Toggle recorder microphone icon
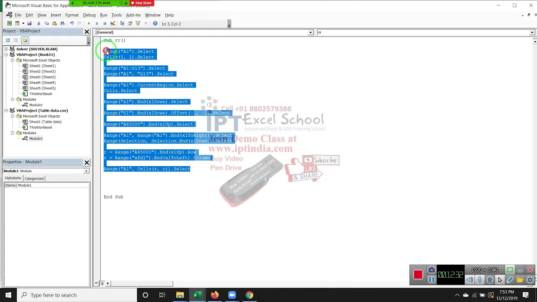The width and height of the screenshot is (537, 302). (480, 280)
